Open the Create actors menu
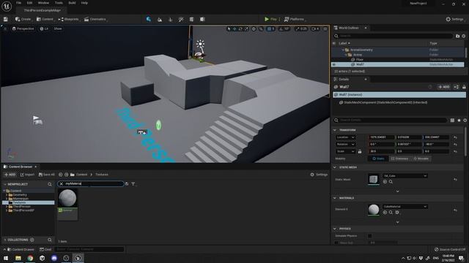Image resolution: width=469 pixels, height=263 pixels. coord(23,19)
